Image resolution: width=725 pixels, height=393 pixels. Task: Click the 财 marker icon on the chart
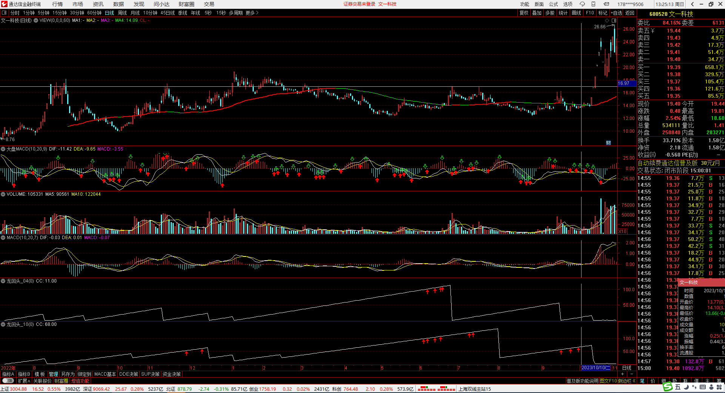pos(608,143)
